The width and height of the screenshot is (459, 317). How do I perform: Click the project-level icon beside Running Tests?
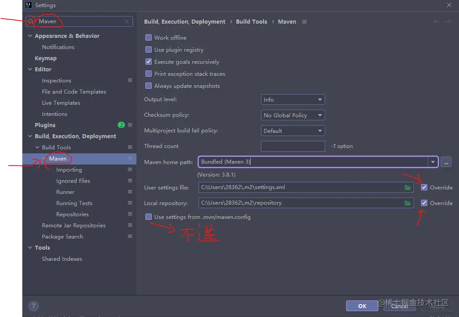(130, 203)
